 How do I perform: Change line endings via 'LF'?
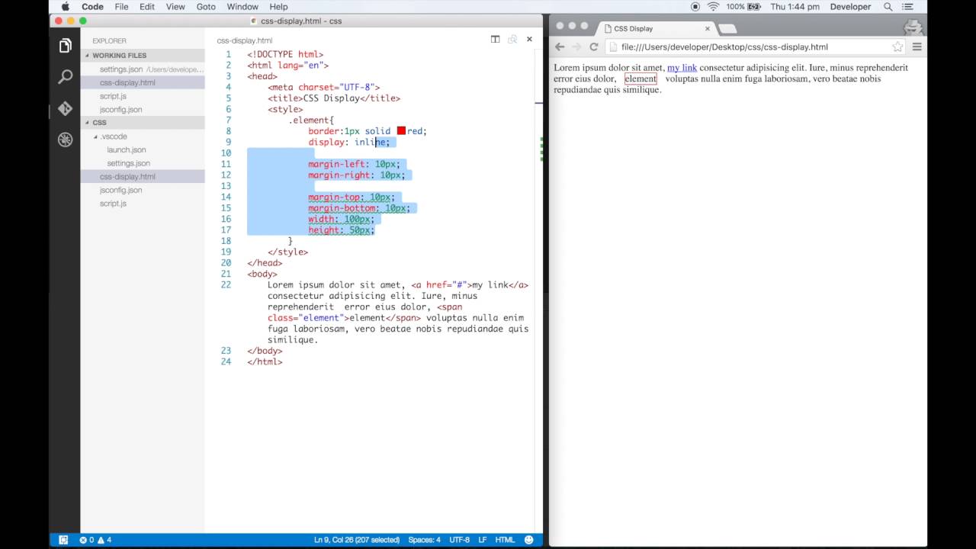click(x=483, y=540)
